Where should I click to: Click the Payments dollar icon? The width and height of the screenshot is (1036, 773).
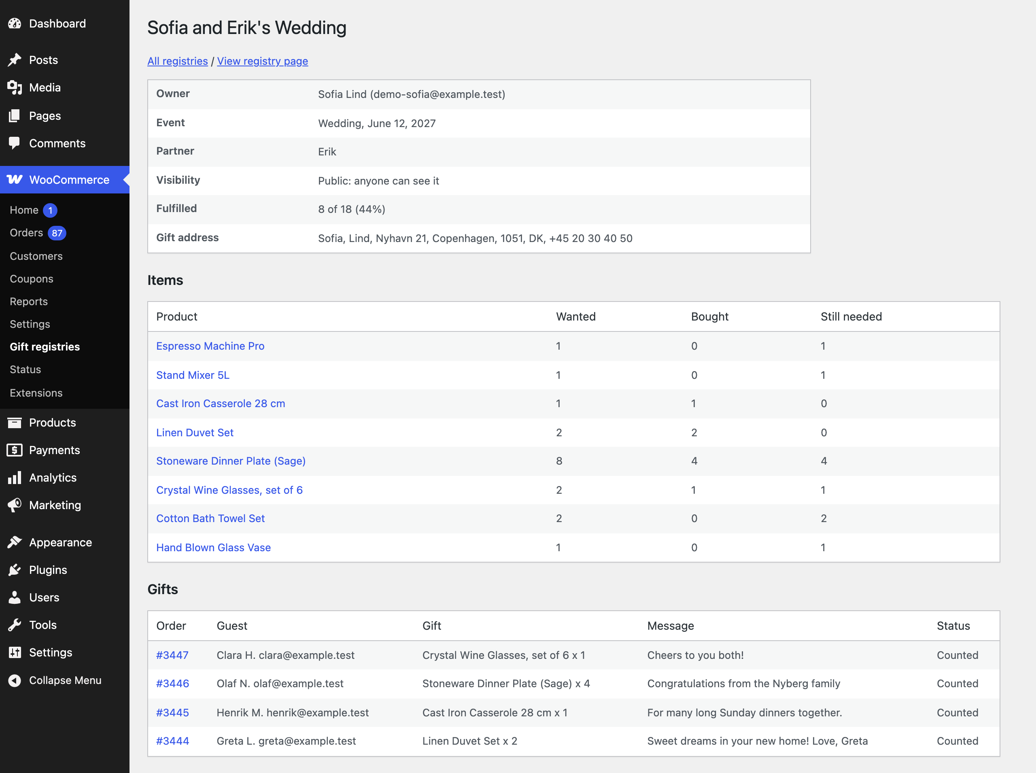click(15, 450)
